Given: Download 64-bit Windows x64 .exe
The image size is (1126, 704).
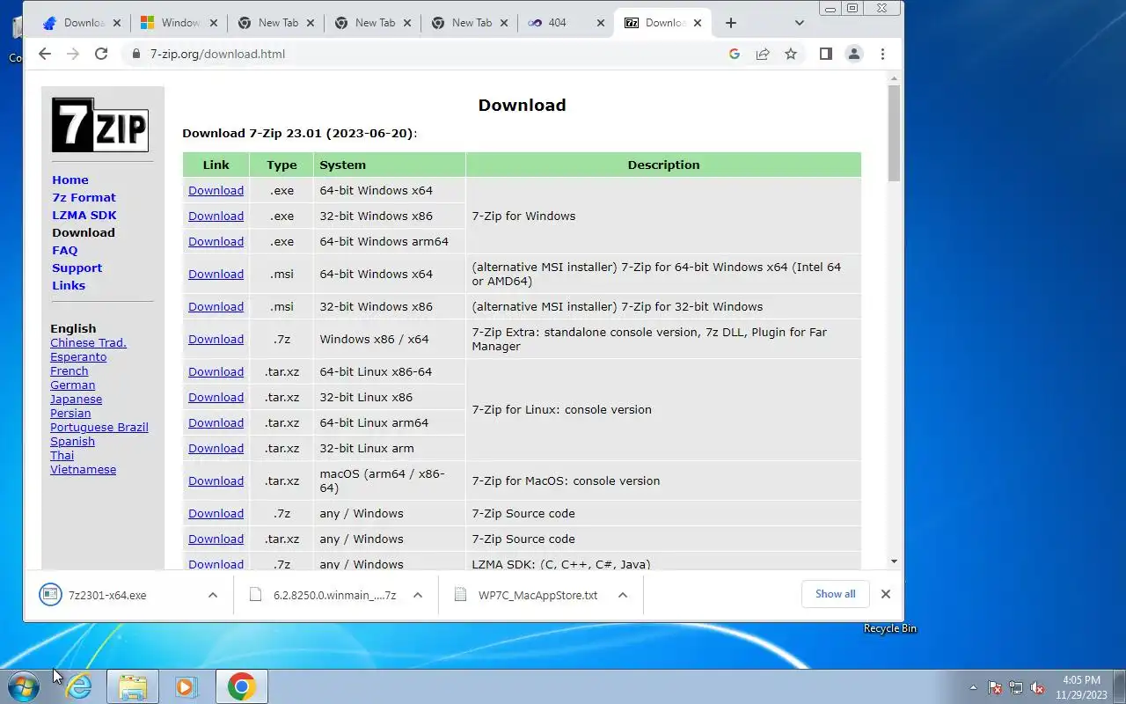Looking at the screenshot, I should [x=216, y=190].
